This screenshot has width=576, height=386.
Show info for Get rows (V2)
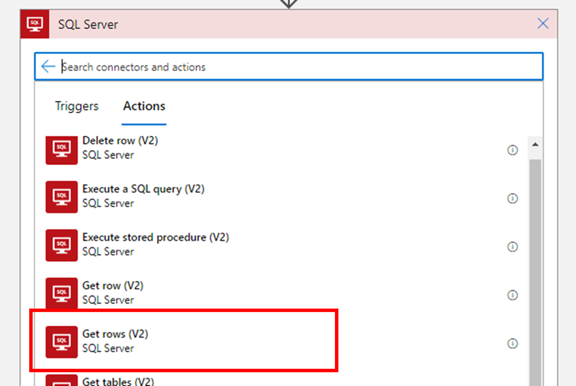coord(512,344)
